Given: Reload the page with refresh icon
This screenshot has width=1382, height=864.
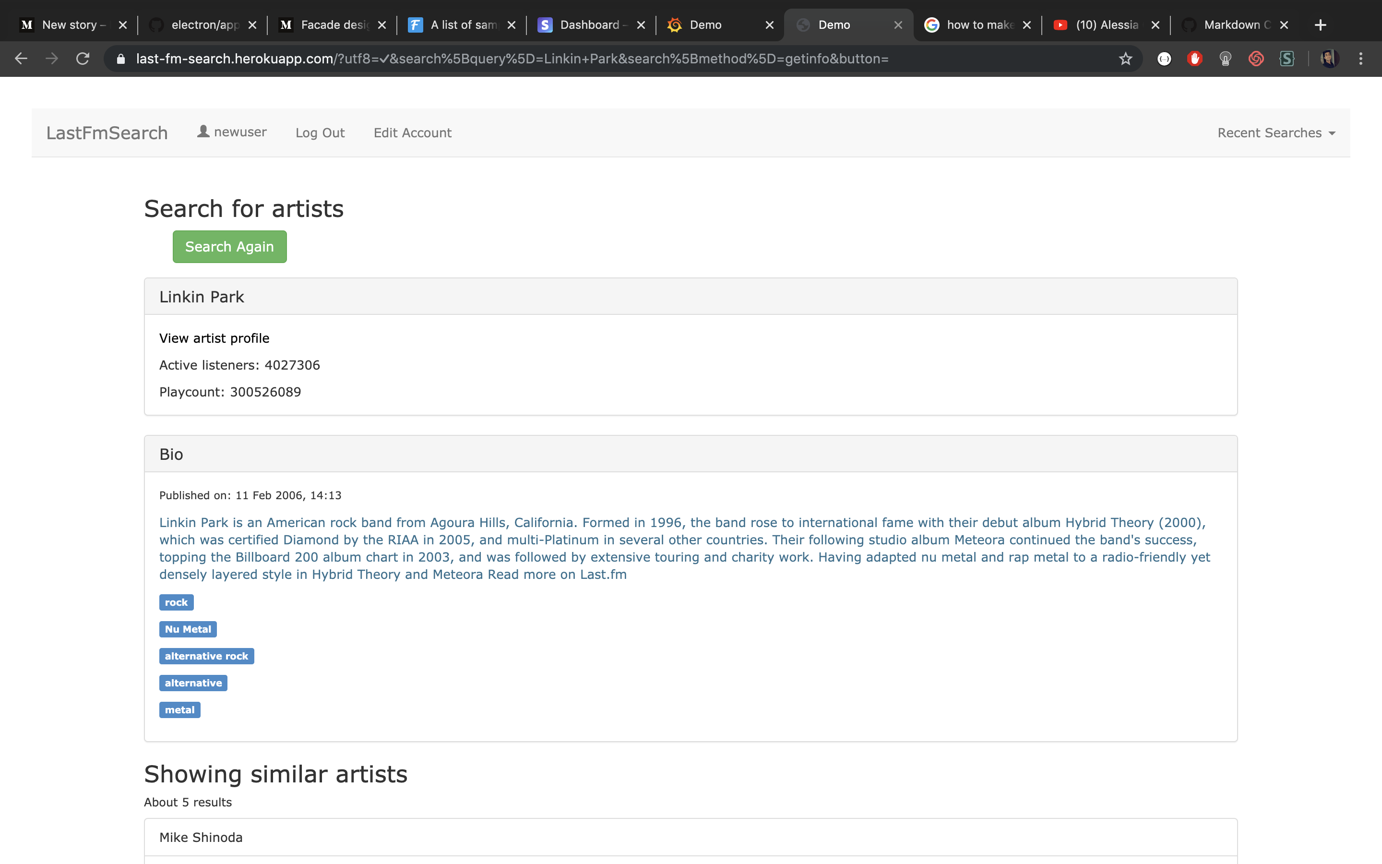Looking at the screenshot, I should 83,58.
